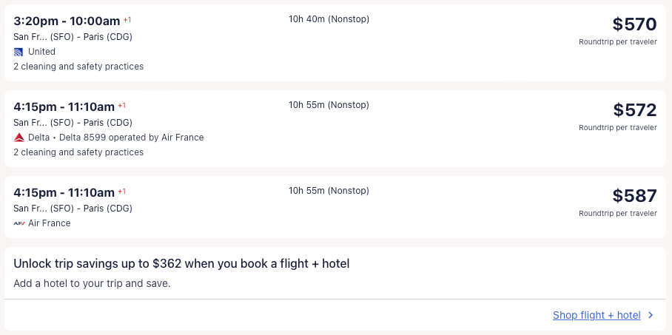Choose the 3:20pm - 10:00am departure flight

67,21
